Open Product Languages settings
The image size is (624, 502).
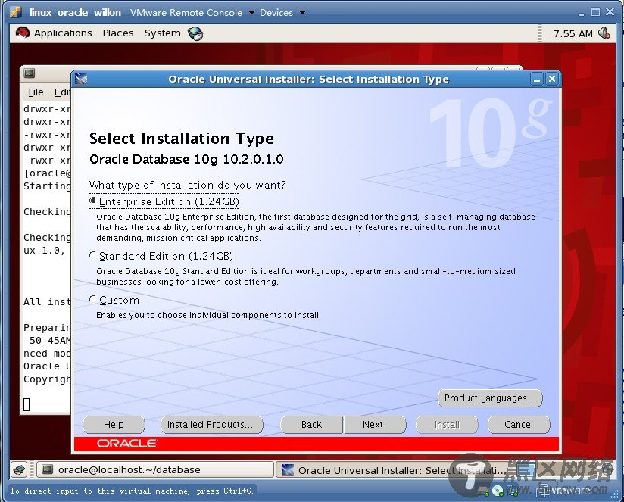pyautogui.click(x=490, y=398)
